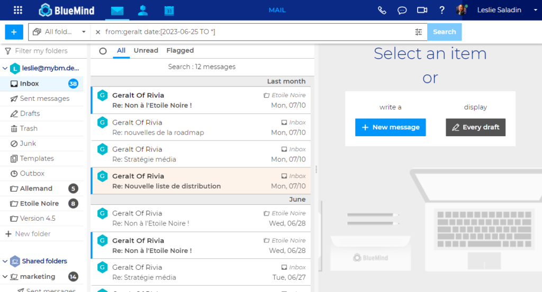
Task: Open Re: Nouvelle liste de distribution message
Action: pos(201,181)
